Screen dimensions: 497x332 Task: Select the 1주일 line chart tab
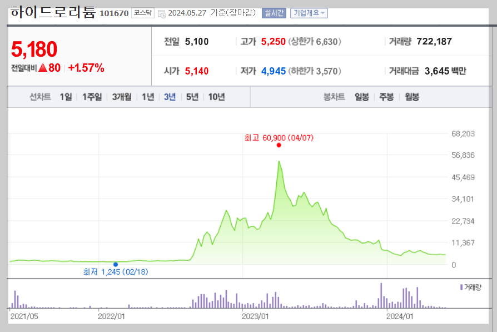(x=92, y=97)
